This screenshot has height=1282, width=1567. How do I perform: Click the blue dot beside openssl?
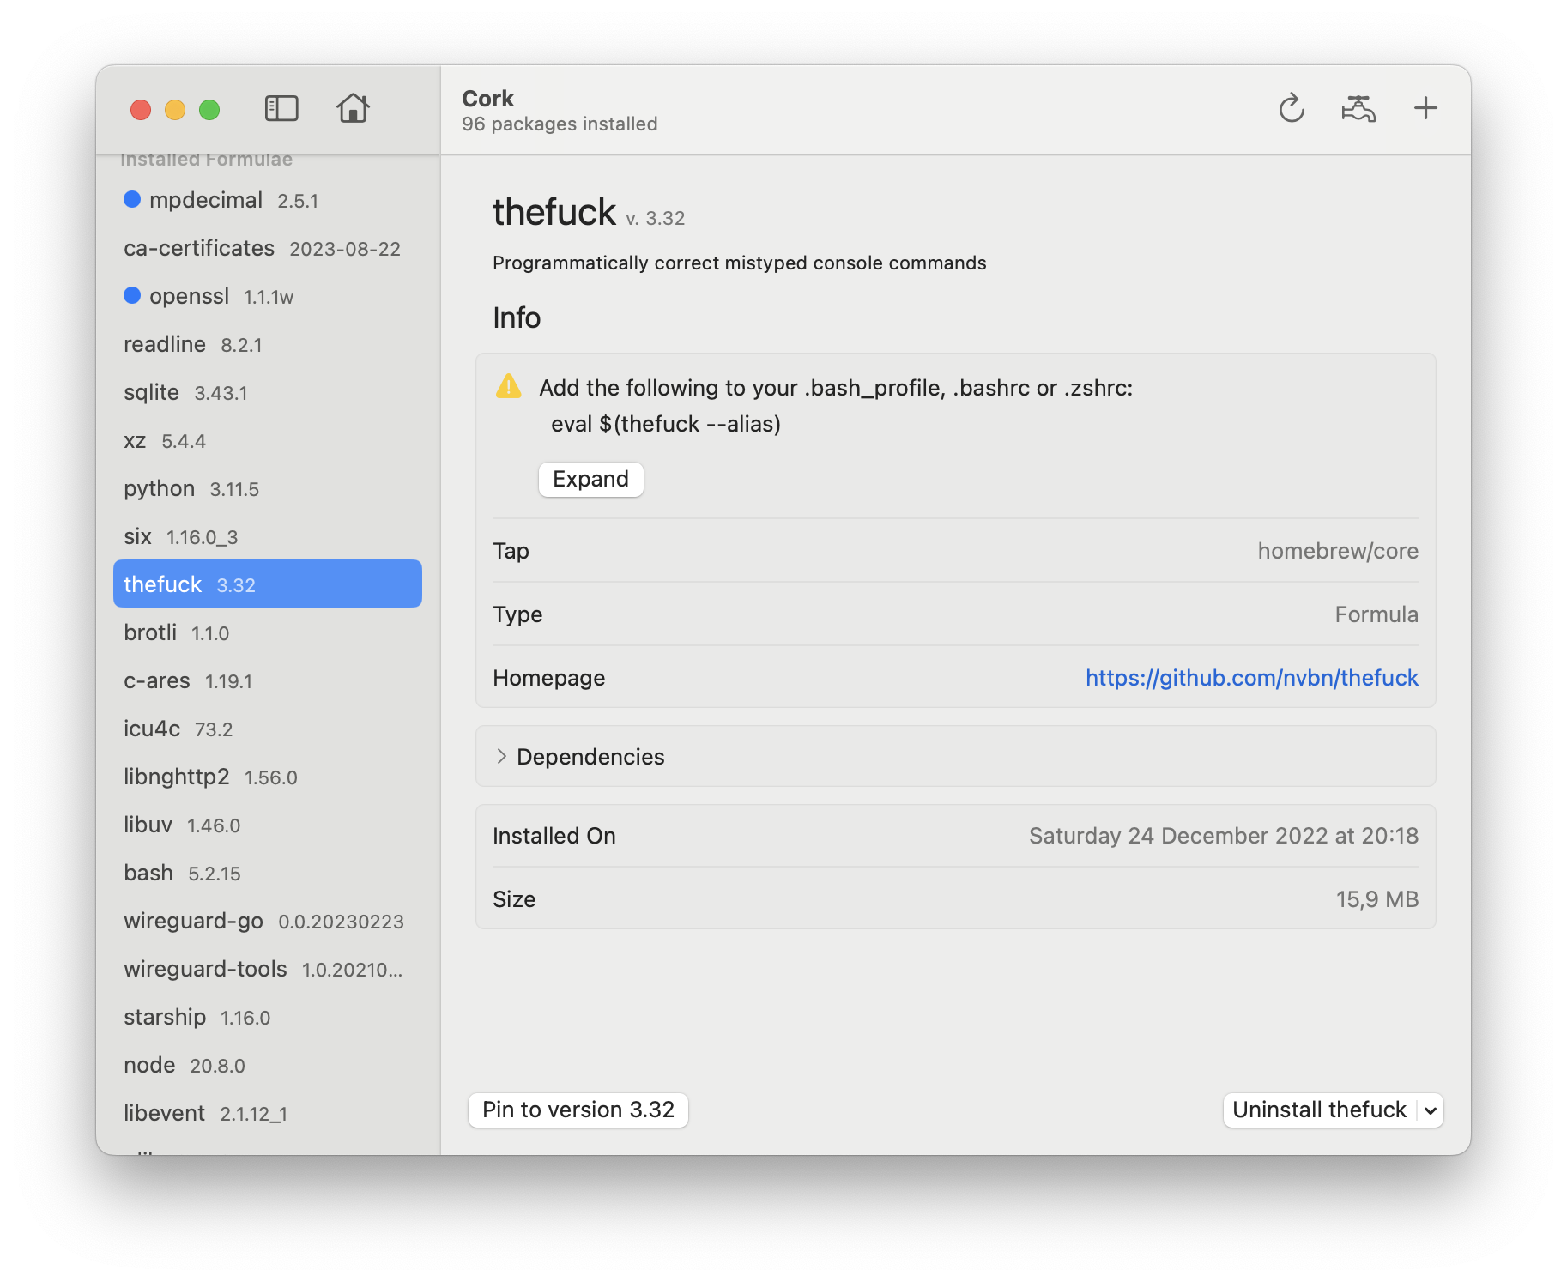point(132,295)
